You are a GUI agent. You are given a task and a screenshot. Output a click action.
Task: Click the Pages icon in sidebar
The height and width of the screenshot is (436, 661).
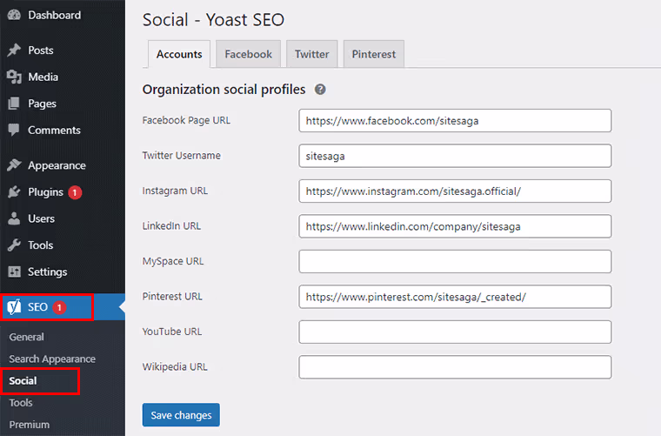[x=14, y=104]
